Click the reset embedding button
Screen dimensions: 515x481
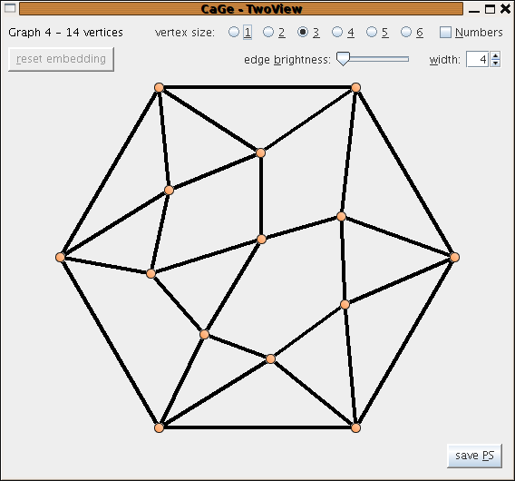[x=61, y=59]
